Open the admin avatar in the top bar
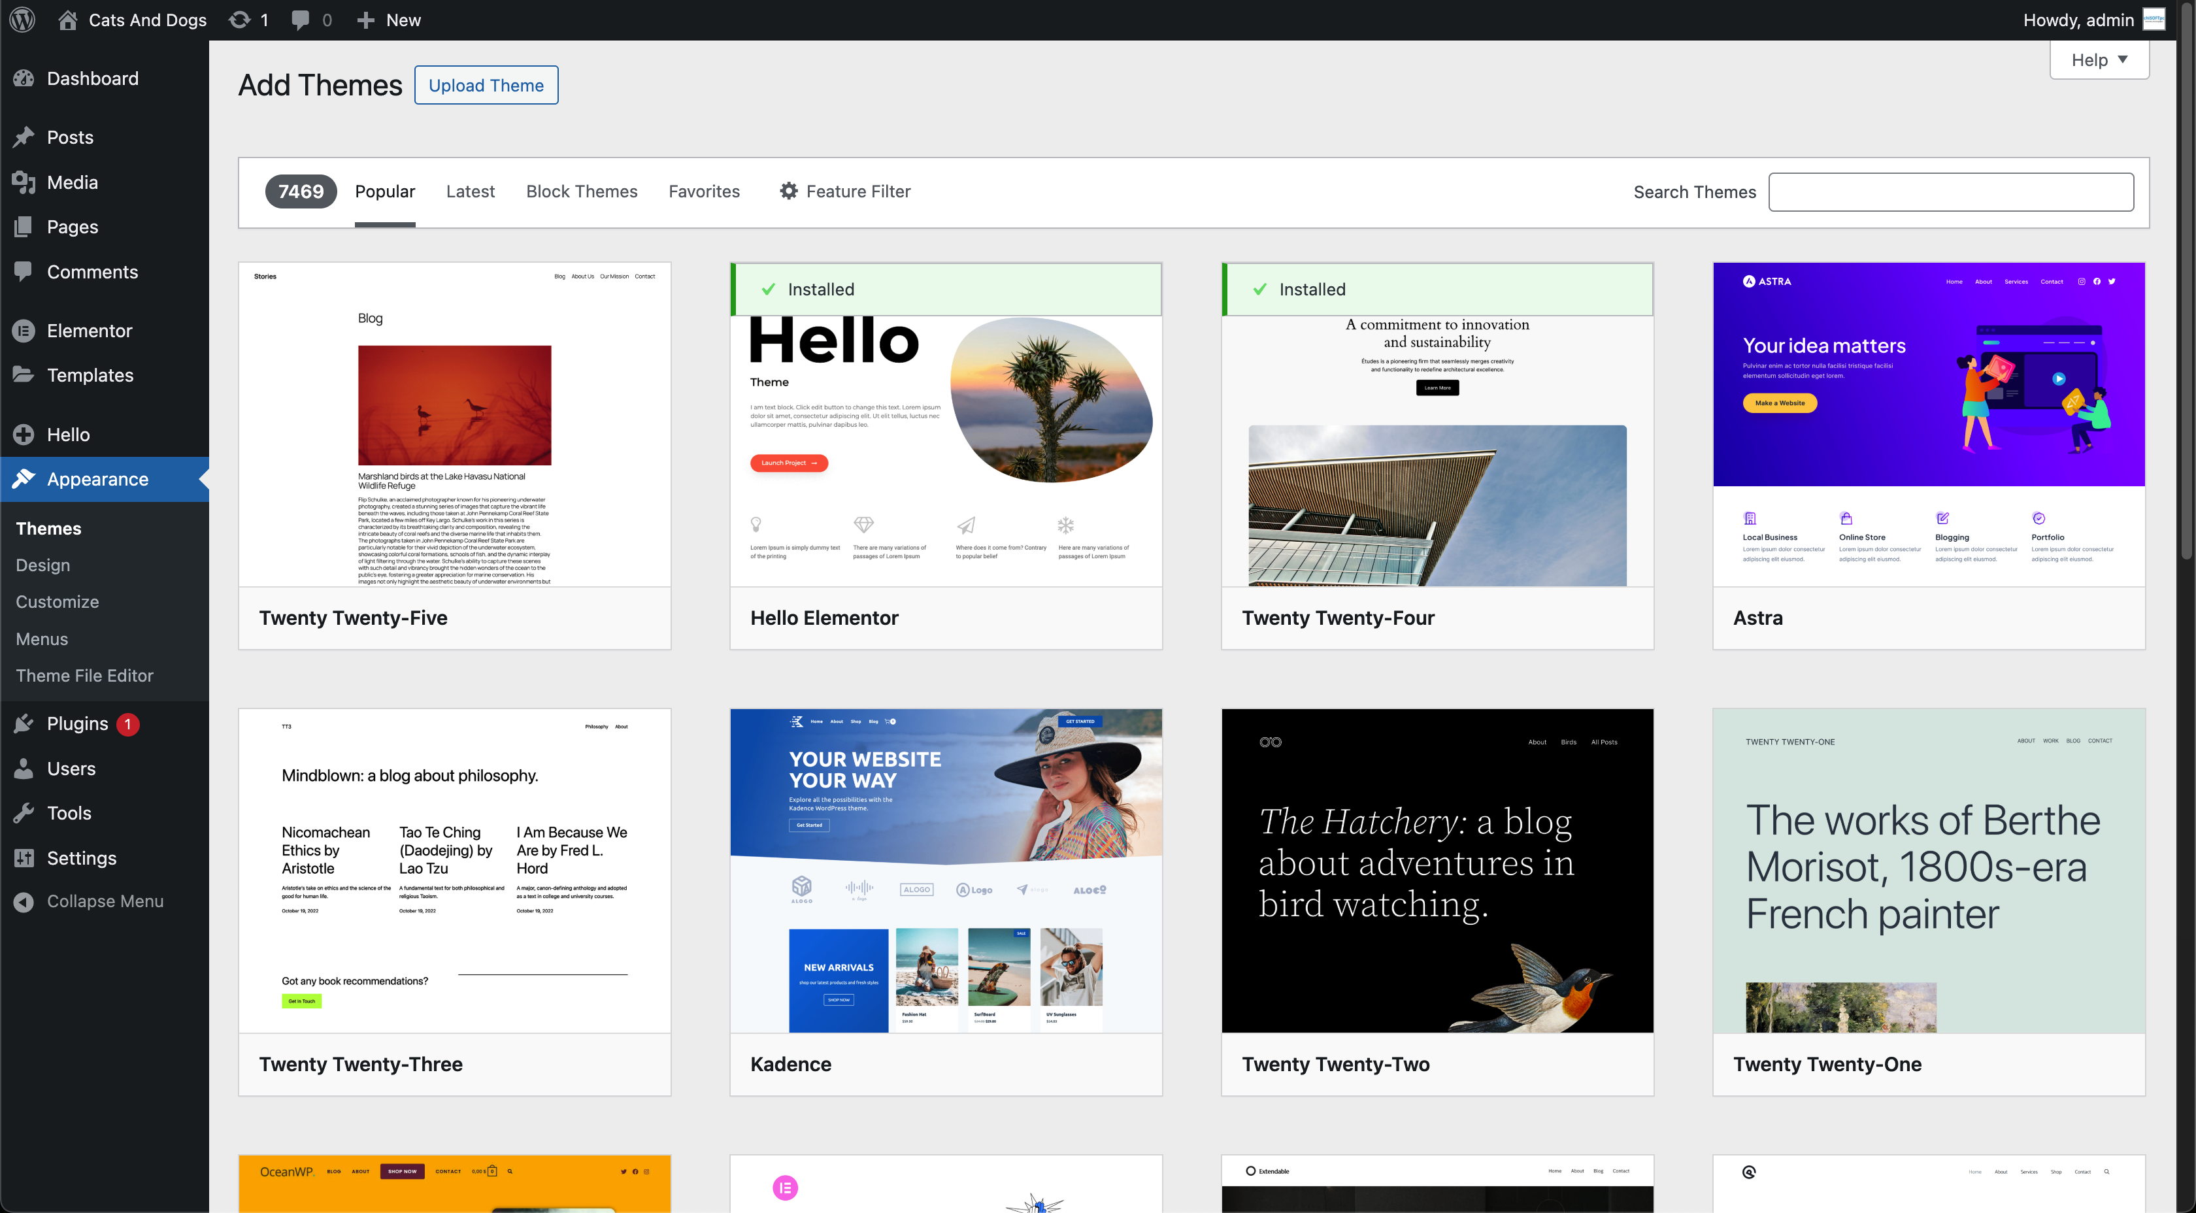The width and height of the screenshot is (2196, 1213). coord(2154,20)
